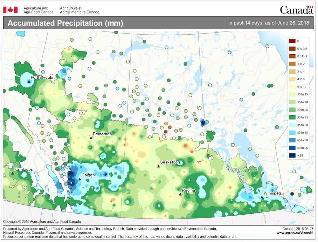Click the date text as of June 26, 2018

pyautogui.click(x=287, y=23)
